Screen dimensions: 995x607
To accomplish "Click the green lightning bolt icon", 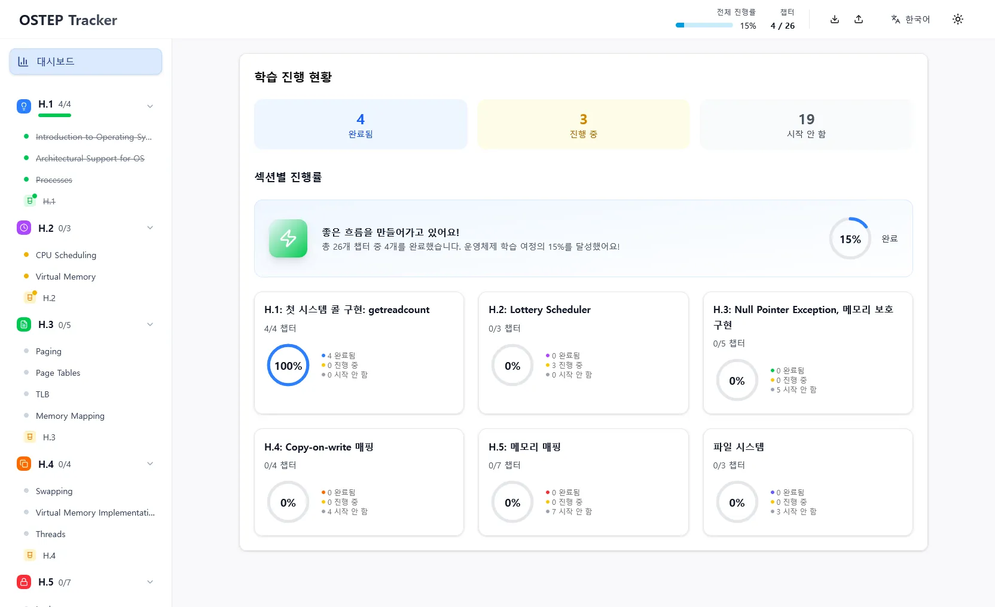I will click(288, 238).
